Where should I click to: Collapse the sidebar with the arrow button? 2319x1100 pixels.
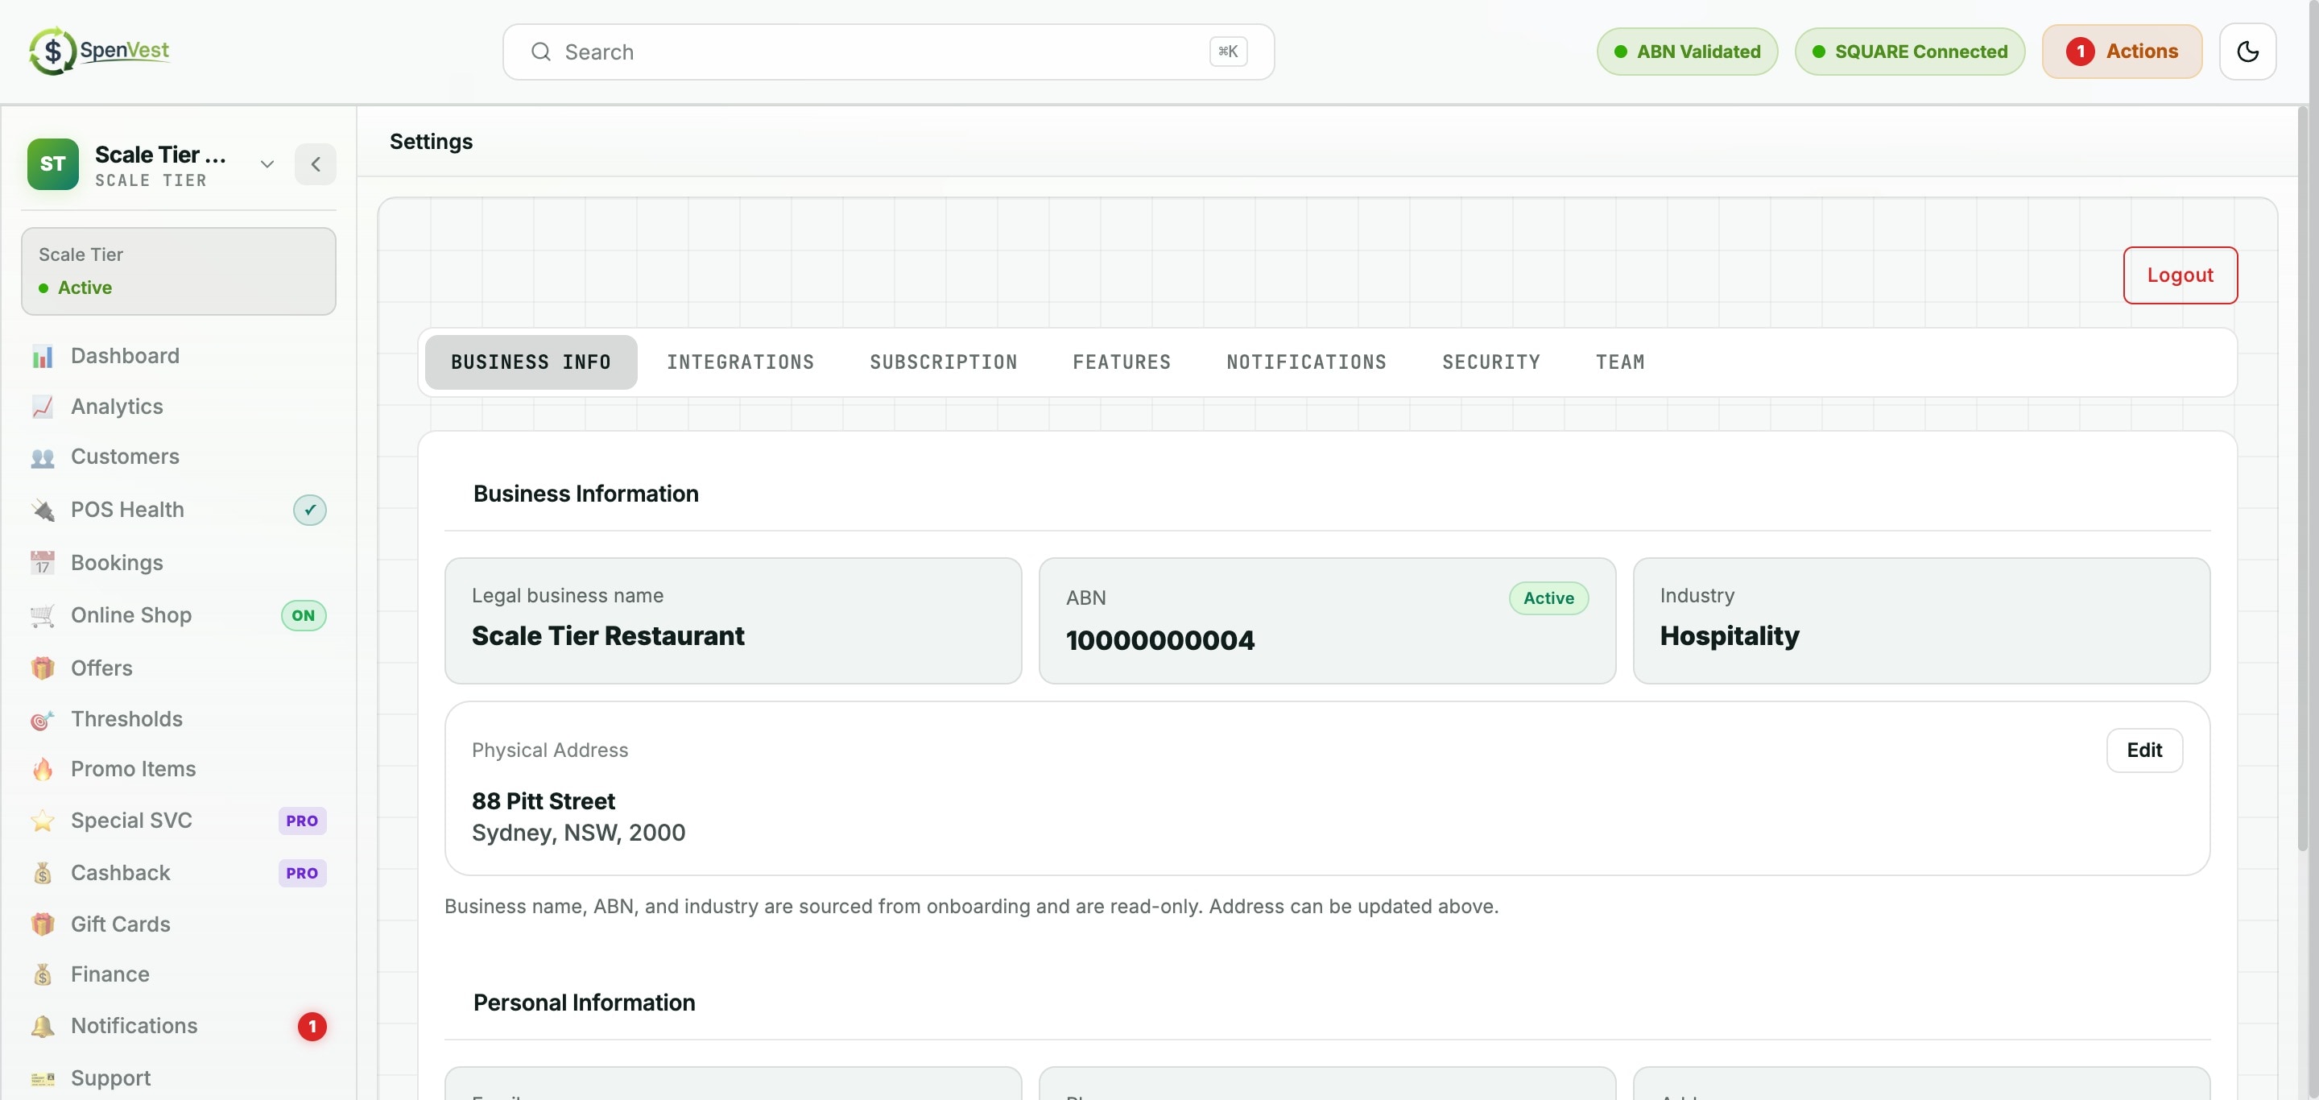click(x=315, y=163)
